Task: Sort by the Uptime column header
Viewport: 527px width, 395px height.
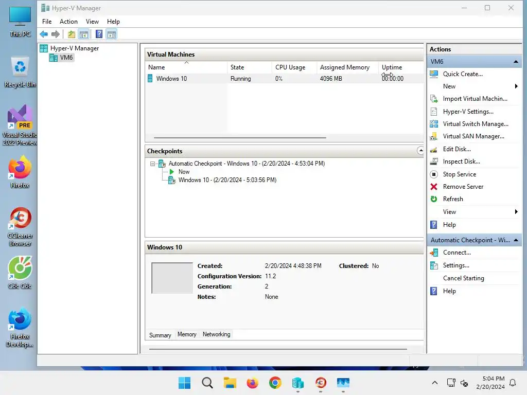Action: [401, 67]
